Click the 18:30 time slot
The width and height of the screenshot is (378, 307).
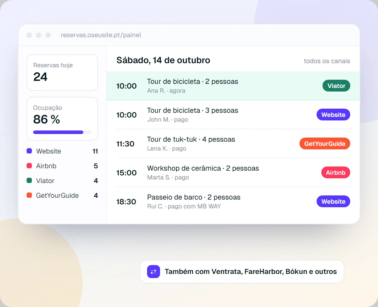(x=126, y=202)
